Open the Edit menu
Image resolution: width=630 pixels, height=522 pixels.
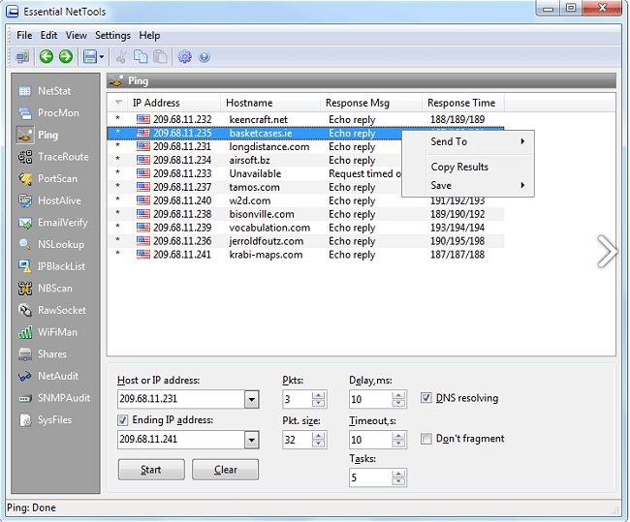(x=49, y=35)
